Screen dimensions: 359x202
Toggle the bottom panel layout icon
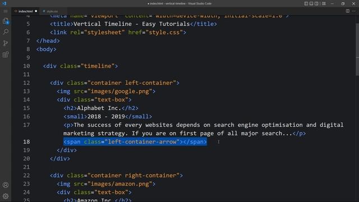click(311, 3)
